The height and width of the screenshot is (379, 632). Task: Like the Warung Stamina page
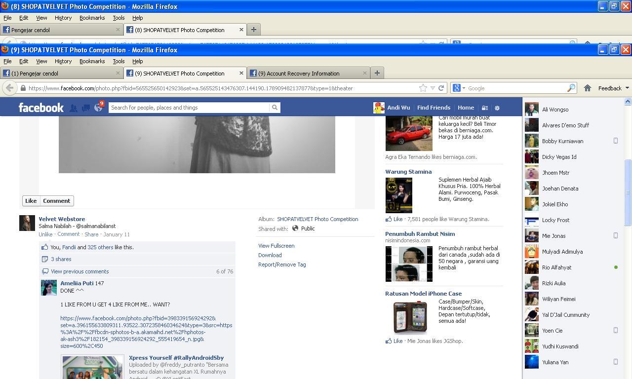click(x=395, y=219)
